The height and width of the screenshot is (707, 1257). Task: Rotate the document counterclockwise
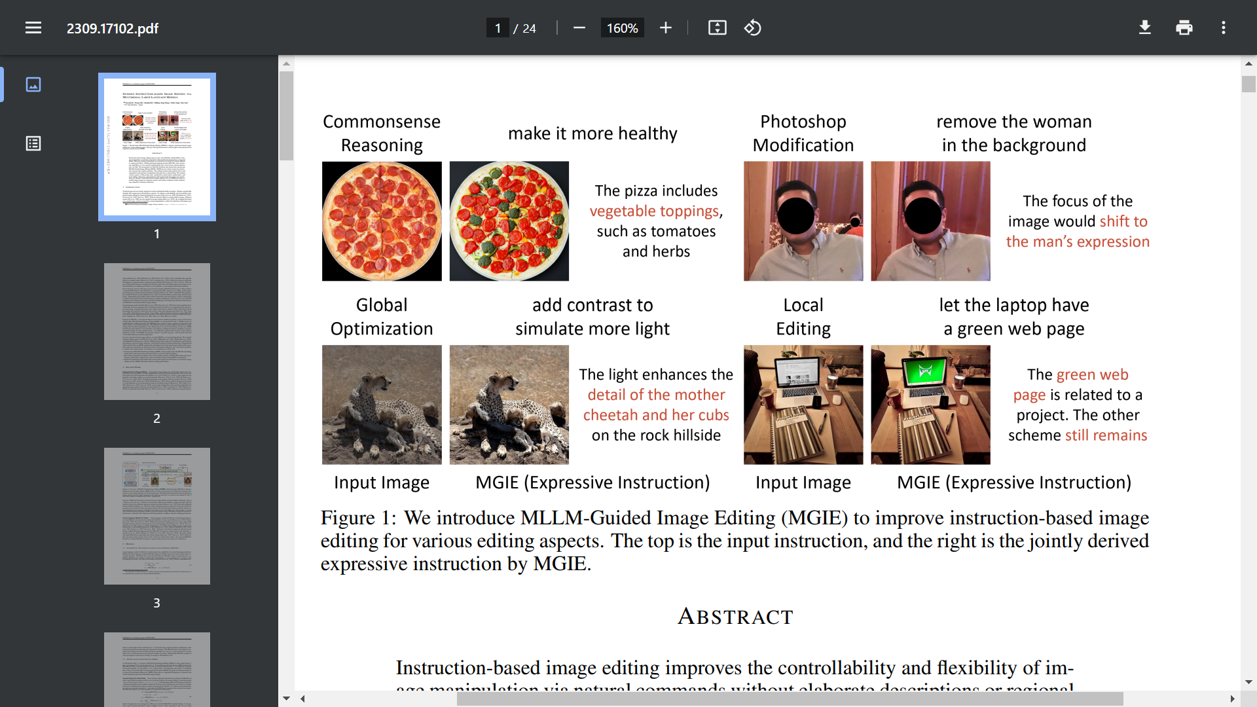(x=752, y=28)
